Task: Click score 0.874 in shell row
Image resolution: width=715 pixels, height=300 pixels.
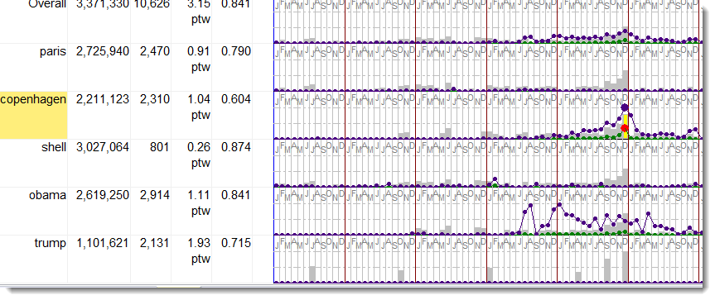Action: [x=236, y=147]
